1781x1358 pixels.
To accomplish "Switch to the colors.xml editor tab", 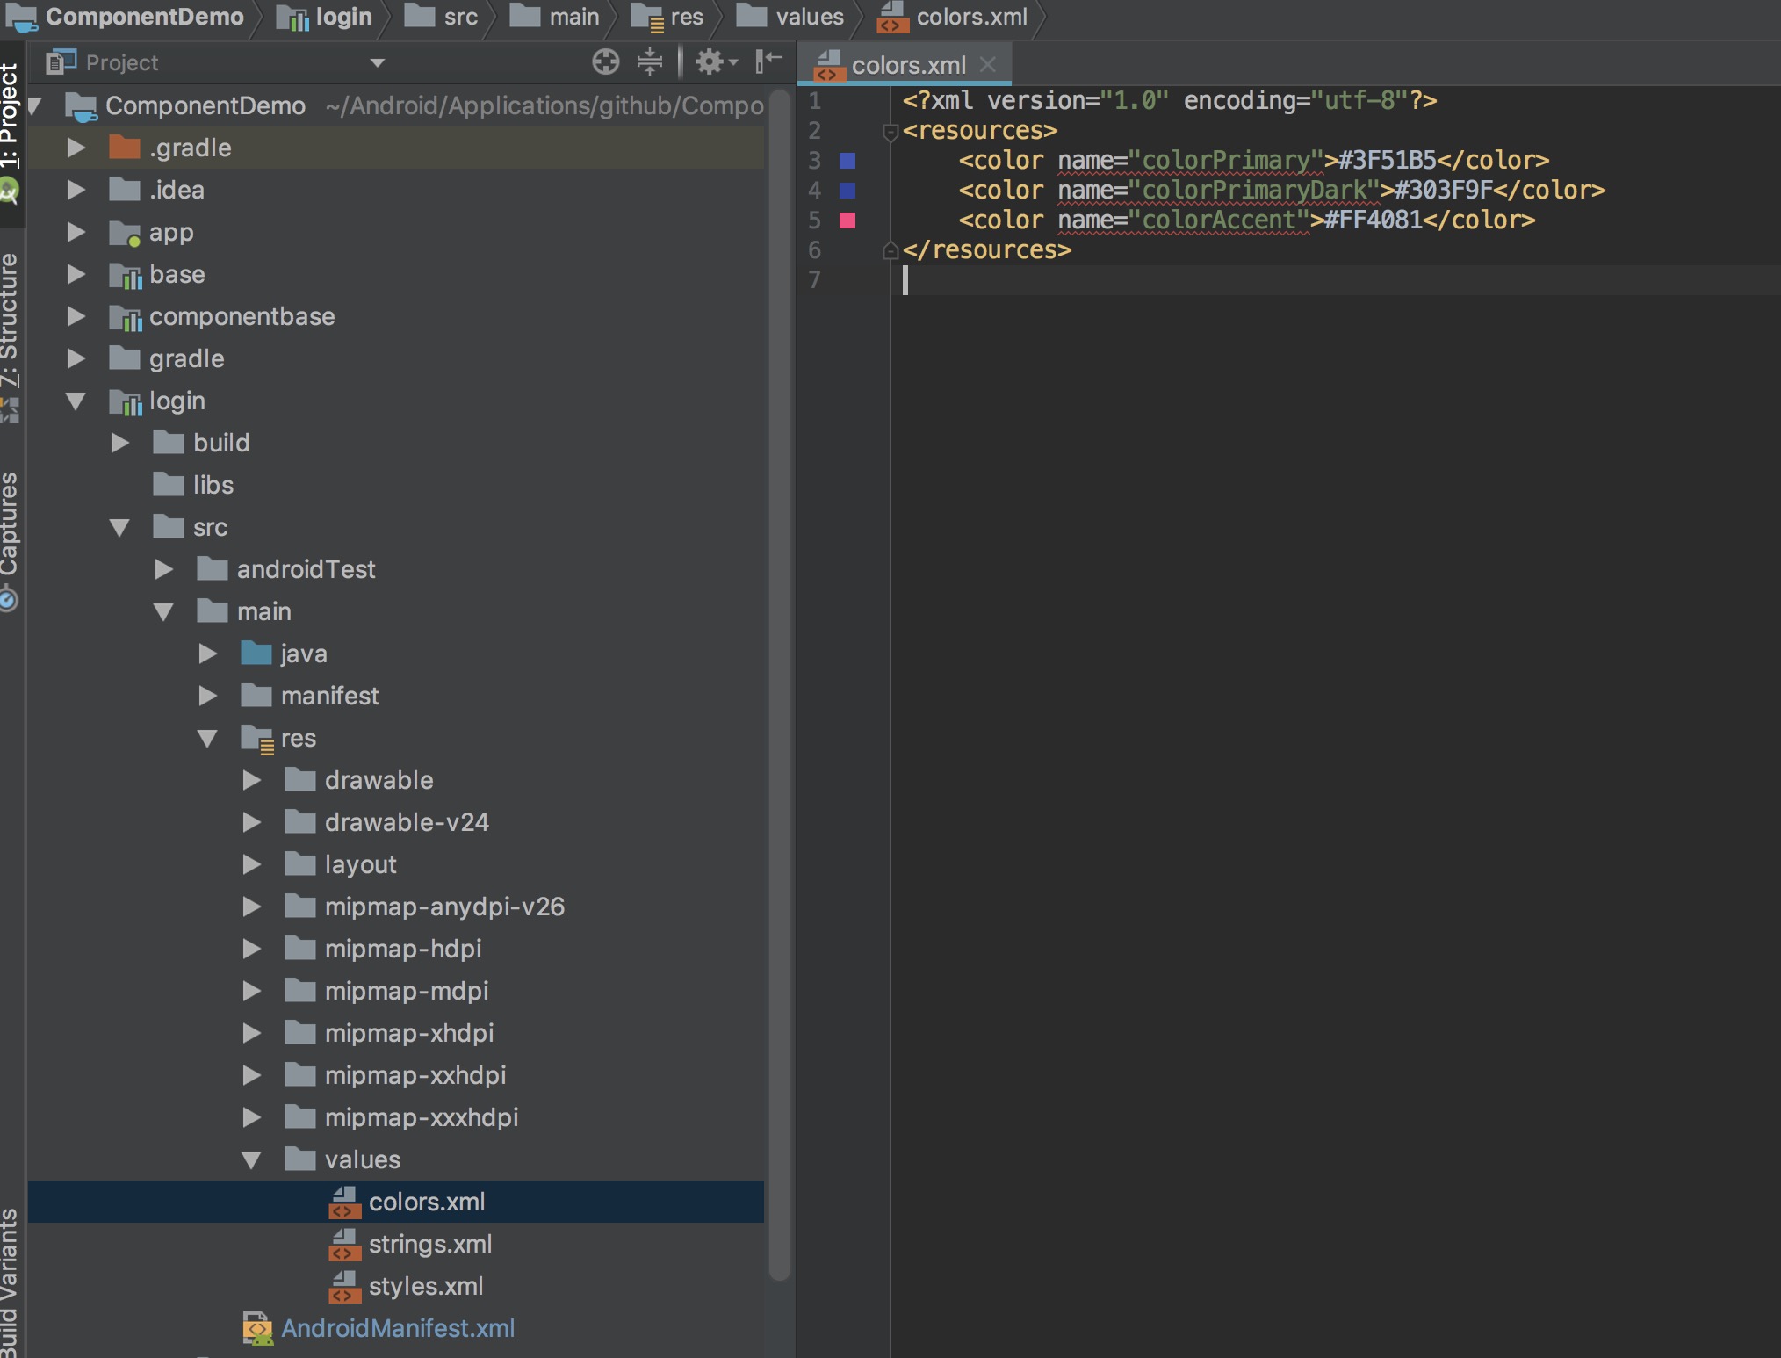I will point(907,65).
